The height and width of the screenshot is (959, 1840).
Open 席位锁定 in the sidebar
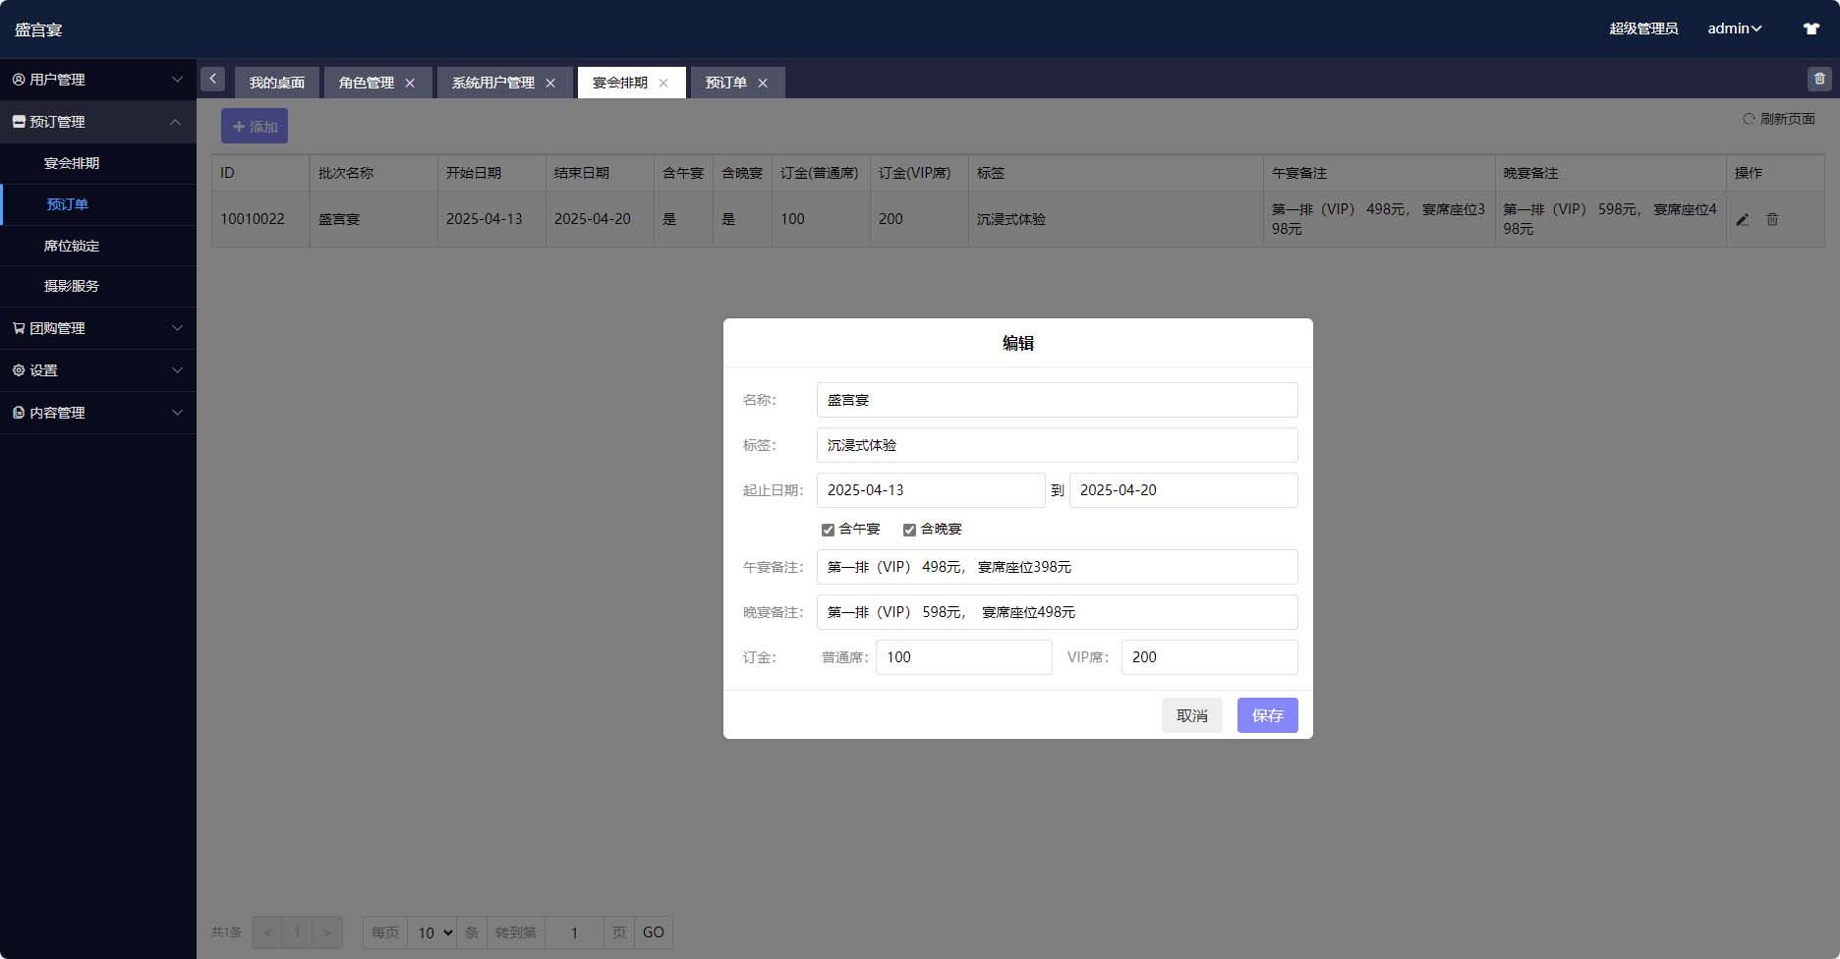(x=72, y=246)
